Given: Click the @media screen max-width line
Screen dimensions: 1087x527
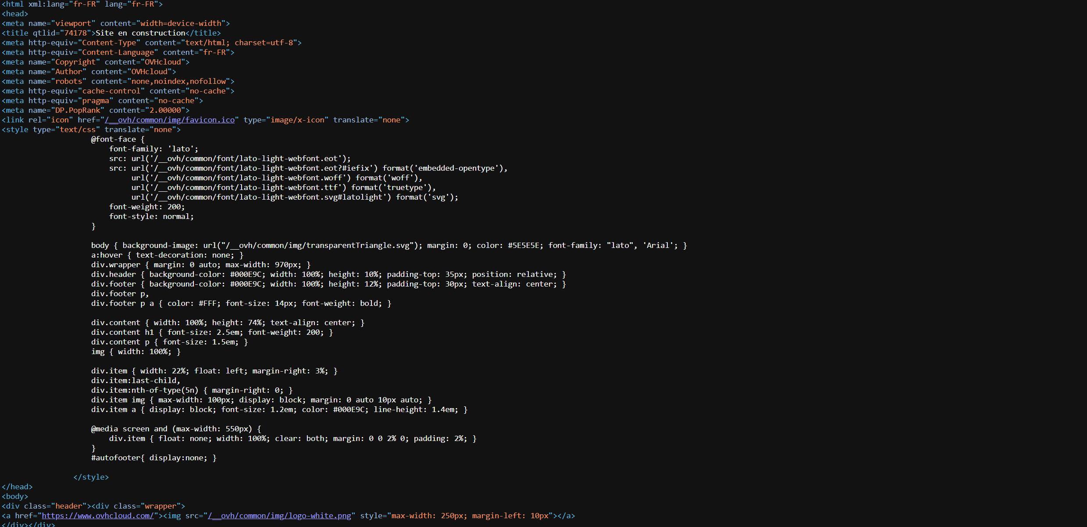Looking at the screenshot, I should (x=176, y=429).
